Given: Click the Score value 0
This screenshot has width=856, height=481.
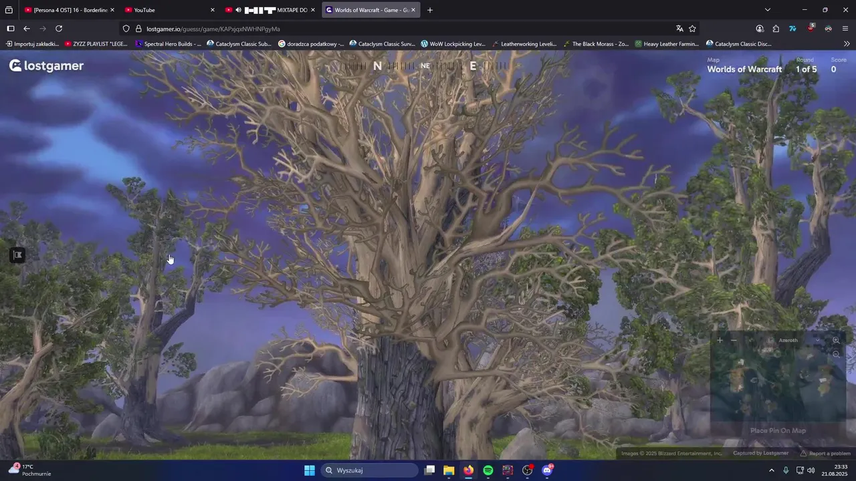Looking at the screenshot, I should (833, 69).
